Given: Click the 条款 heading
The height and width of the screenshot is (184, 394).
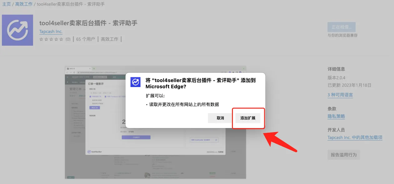Looking at the screenshot, I should click(x=332, y=109).
